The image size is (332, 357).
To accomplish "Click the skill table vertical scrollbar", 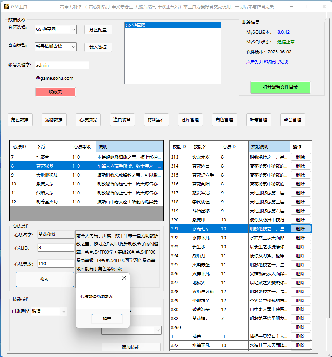I will click(315, 251).
